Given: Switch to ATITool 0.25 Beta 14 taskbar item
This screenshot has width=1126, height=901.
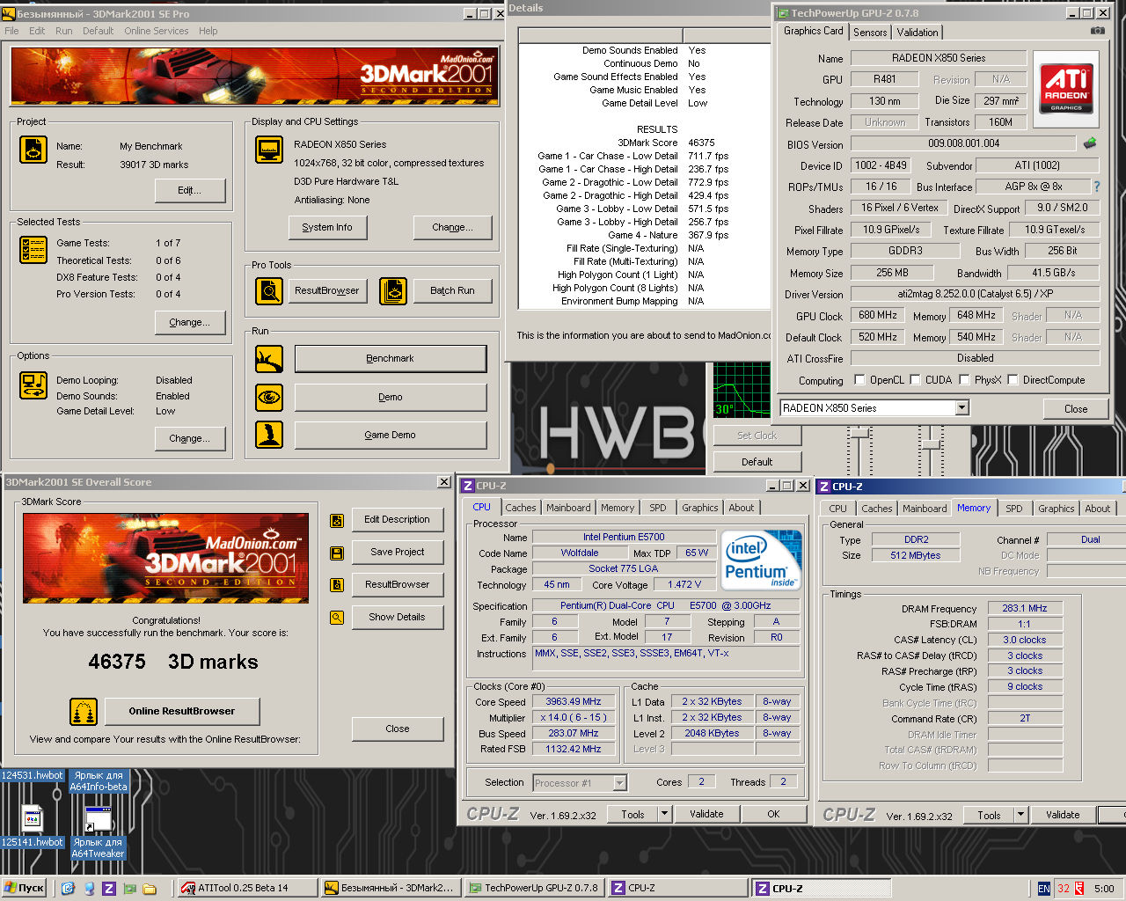Looking at the screenshot, I should 246,889.
